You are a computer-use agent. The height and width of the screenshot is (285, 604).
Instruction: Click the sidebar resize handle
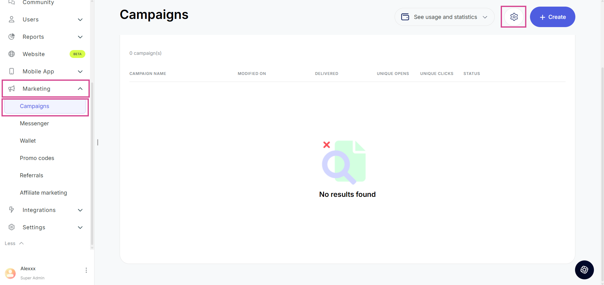98,142
